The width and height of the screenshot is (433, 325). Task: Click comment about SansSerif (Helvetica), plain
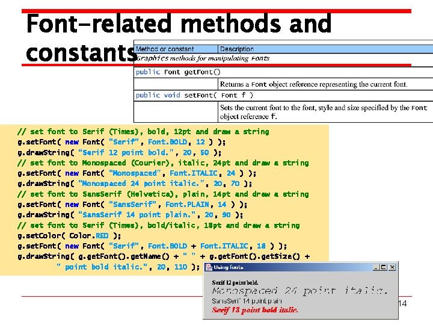pyautogui.click(x=163, y=194)
